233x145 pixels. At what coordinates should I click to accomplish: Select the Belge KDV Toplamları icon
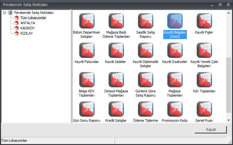pyautogui.click(x=87, y=80)
